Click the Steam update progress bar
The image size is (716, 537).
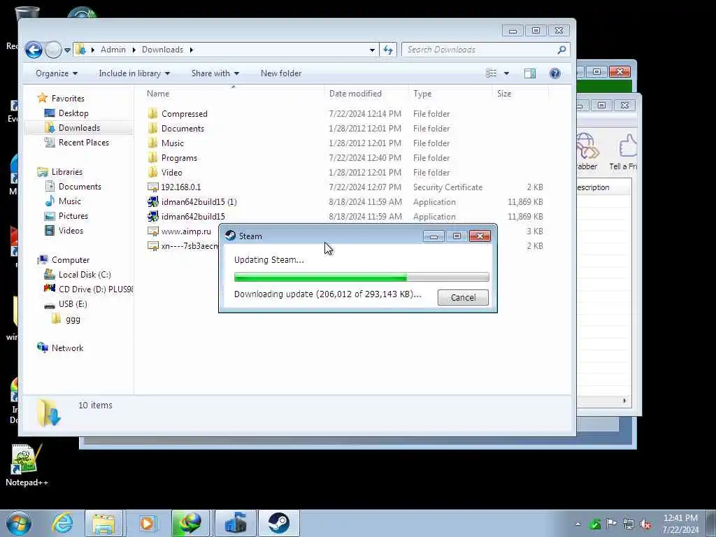point(361,277)
